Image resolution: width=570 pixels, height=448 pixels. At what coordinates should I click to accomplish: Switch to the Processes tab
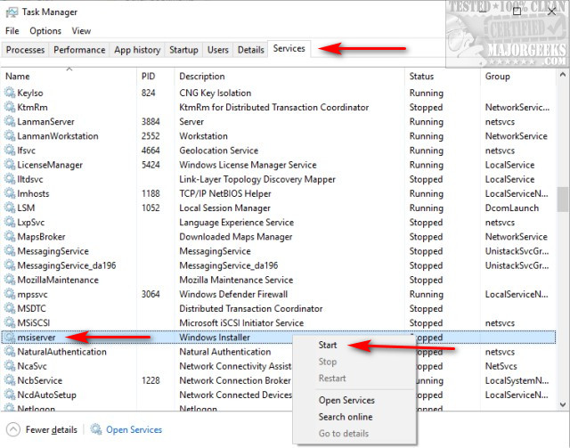pyautogui.click(x=26, y=50)
